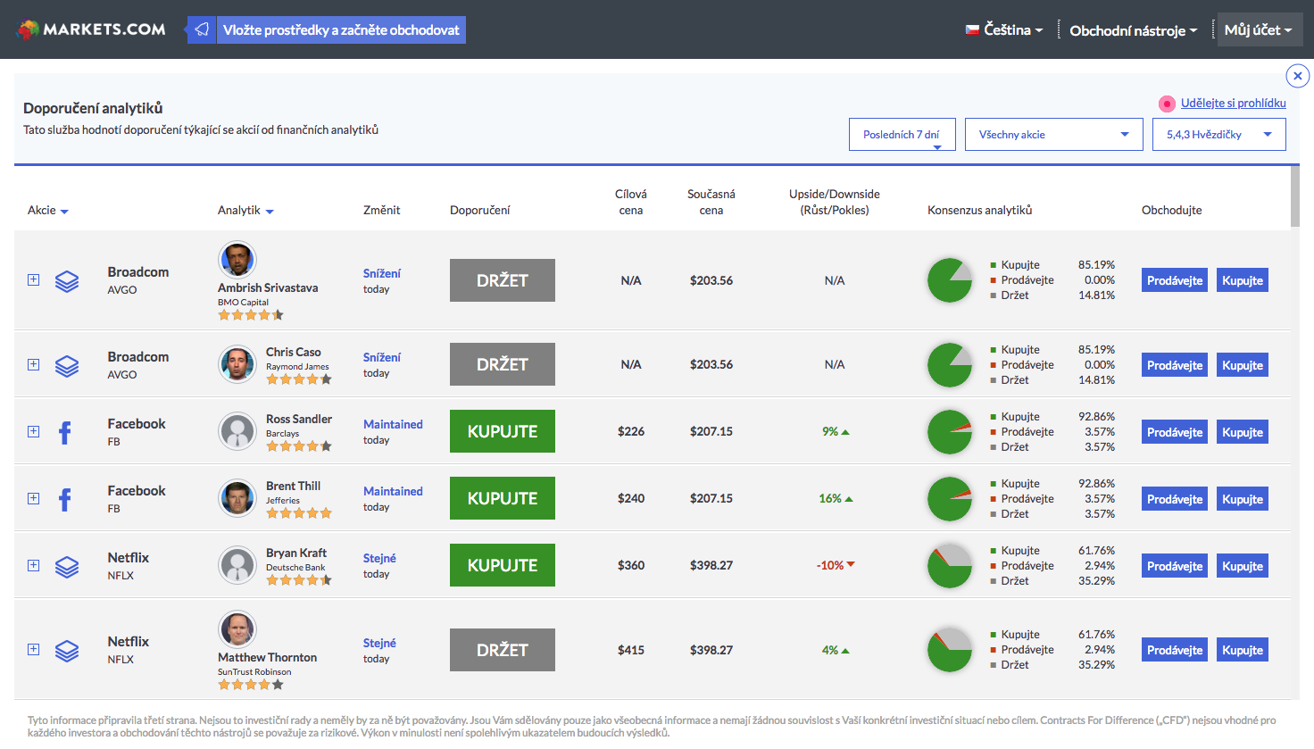
Task: Close the analyst recommendations panel
Action: (1298, 76)
